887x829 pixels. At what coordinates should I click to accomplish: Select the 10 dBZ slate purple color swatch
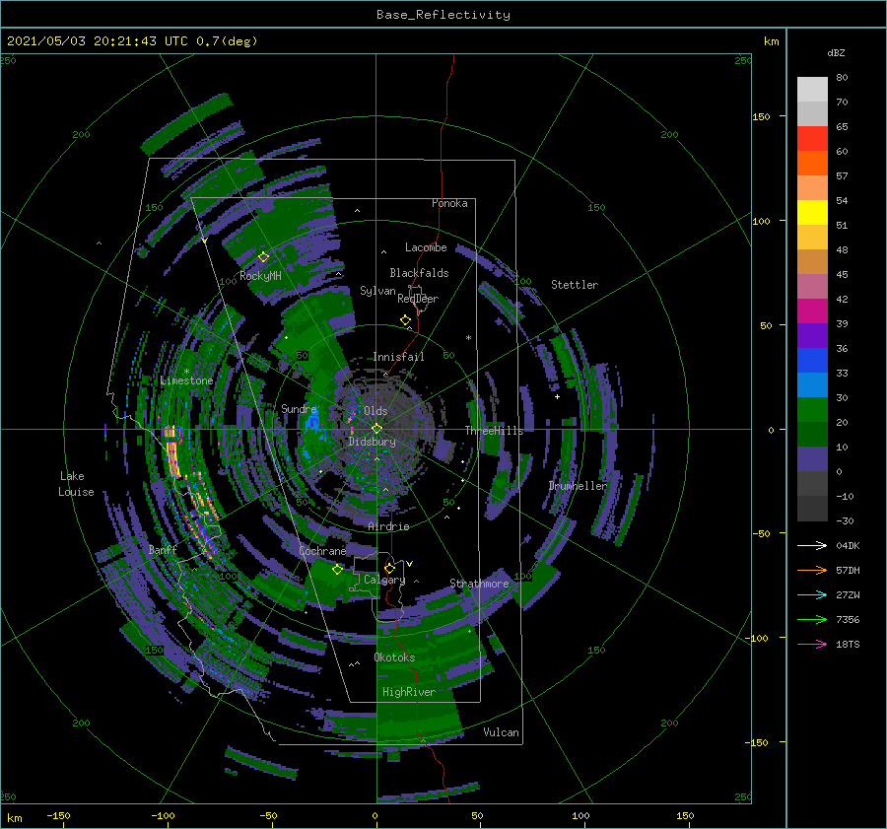pyautogui.click(x=812, y=459)
